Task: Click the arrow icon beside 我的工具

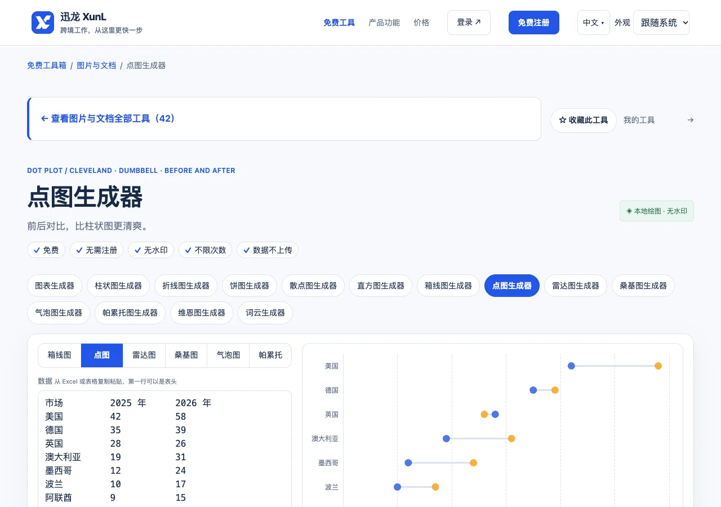Action: 691,120
